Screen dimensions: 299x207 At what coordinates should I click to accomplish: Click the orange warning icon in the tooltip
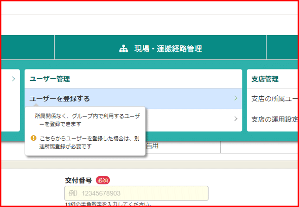(33, 138)
